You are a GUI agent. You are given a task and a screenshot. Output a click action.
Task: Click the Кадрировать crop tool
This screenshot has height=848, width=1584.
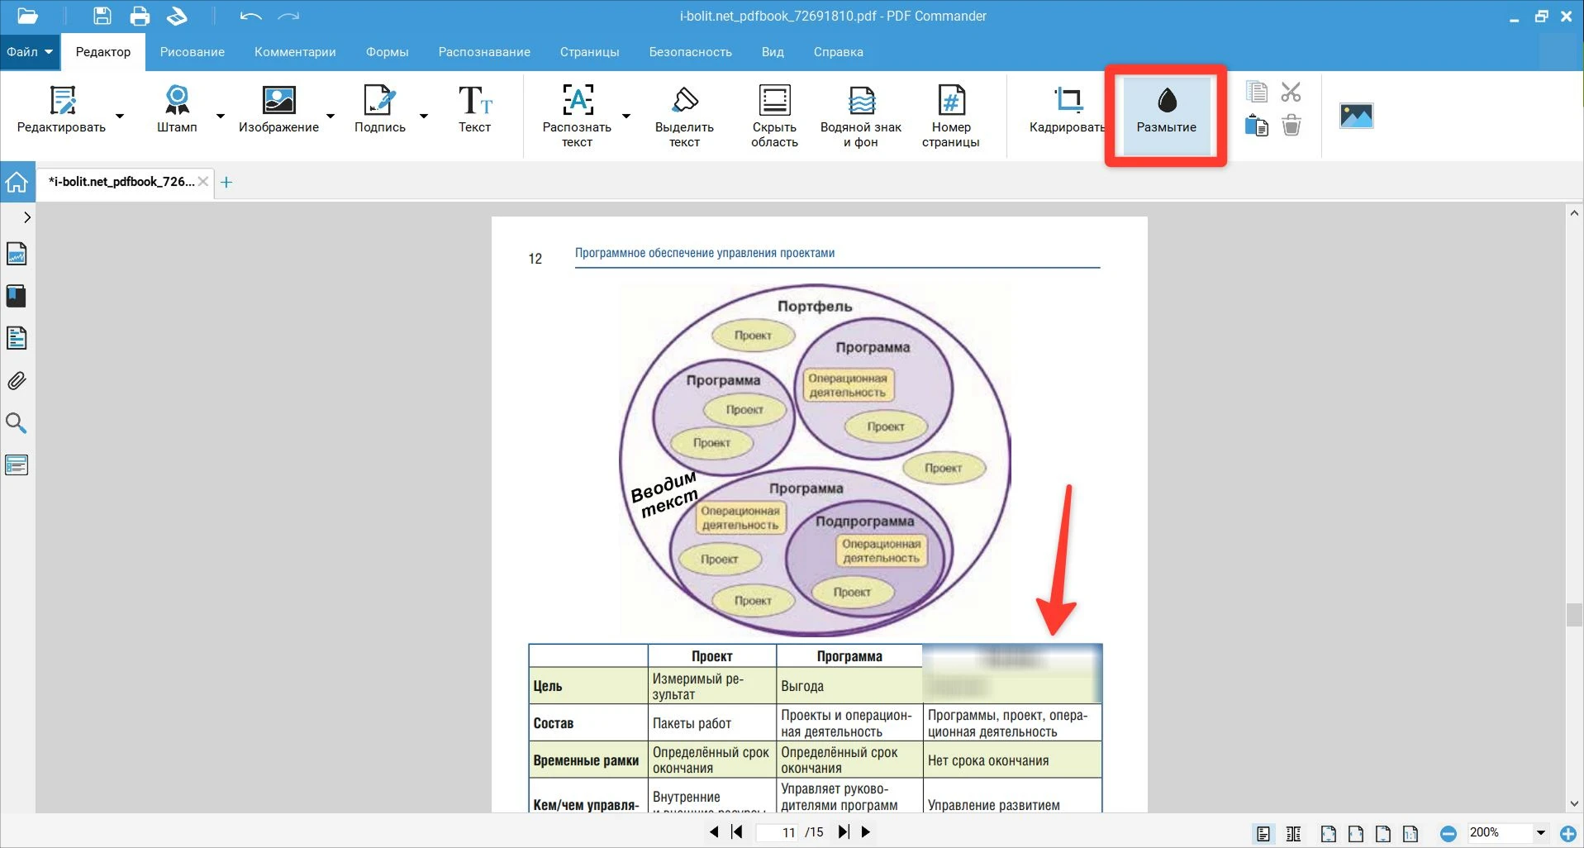click(x=1067, y=111)
